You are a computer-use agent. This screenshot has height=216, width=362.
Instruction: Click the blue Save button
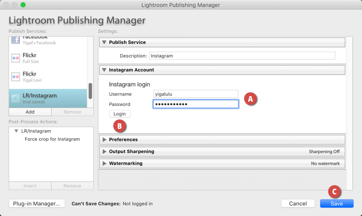[x=336, y=204]
